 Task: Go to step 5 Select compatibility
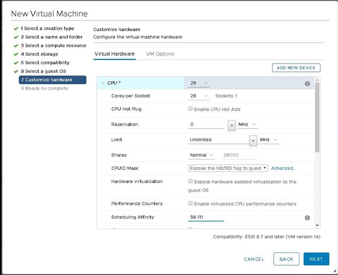tap(45, 63)
